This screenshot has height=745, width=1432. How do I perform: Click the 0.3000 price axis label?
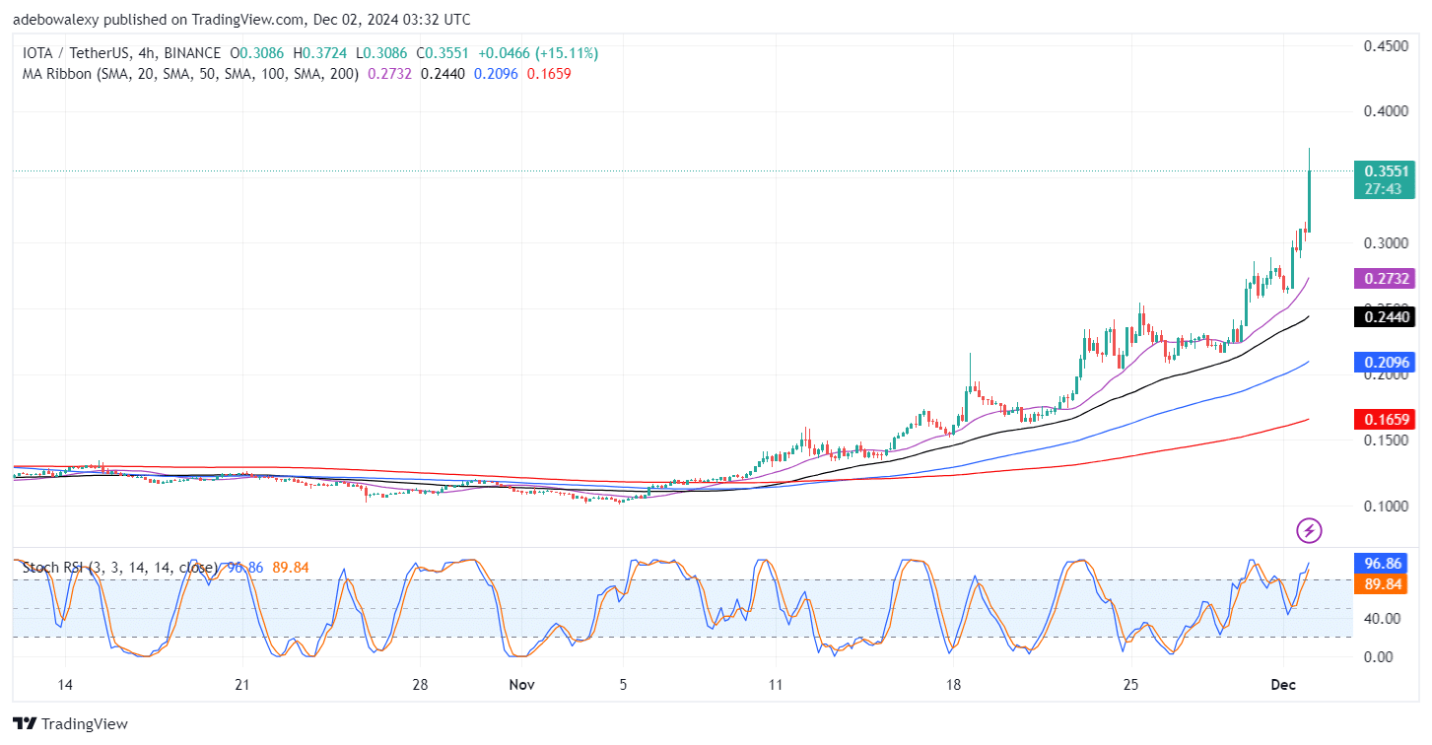(1388, 243)
